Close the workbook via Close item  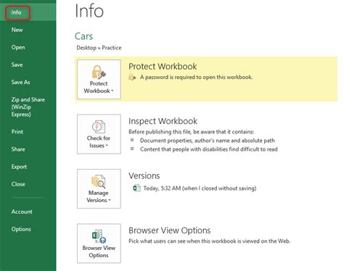pos(18,184)
